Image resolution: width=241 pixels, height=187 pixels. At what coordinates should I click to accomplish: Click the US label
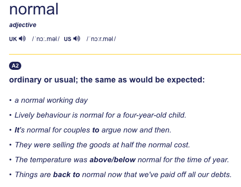click(67, 39)
